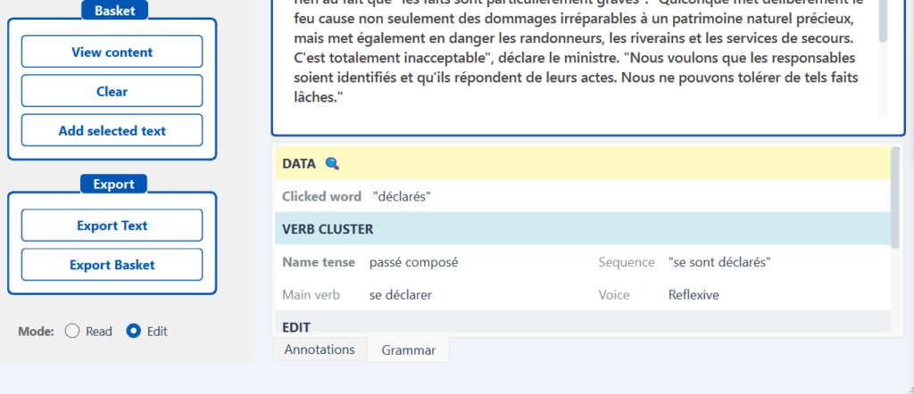Click the grammar details panel scrollbar
914x394 pixels.
tap(894, 198)
